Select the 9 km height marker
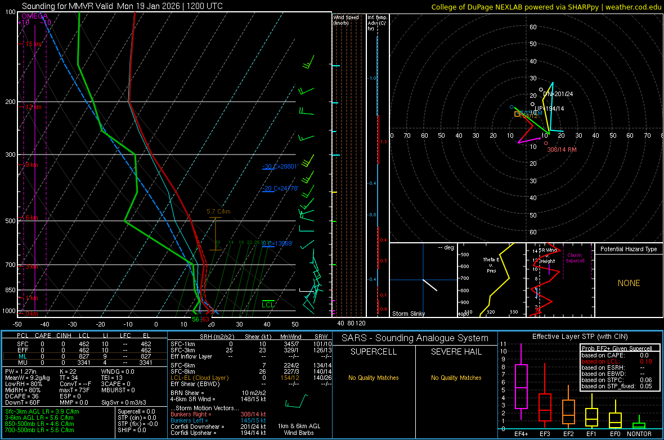 pyautogui.click(x=32, y=165)
